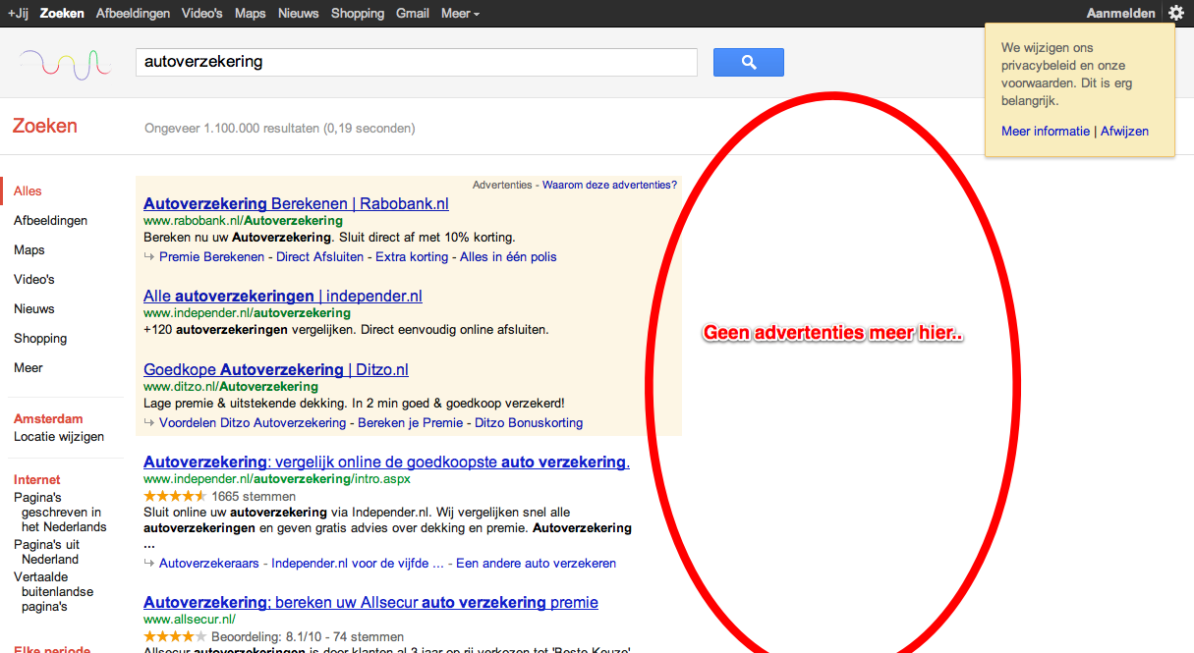Expand Meer in the left sidebar

[28, 368]
